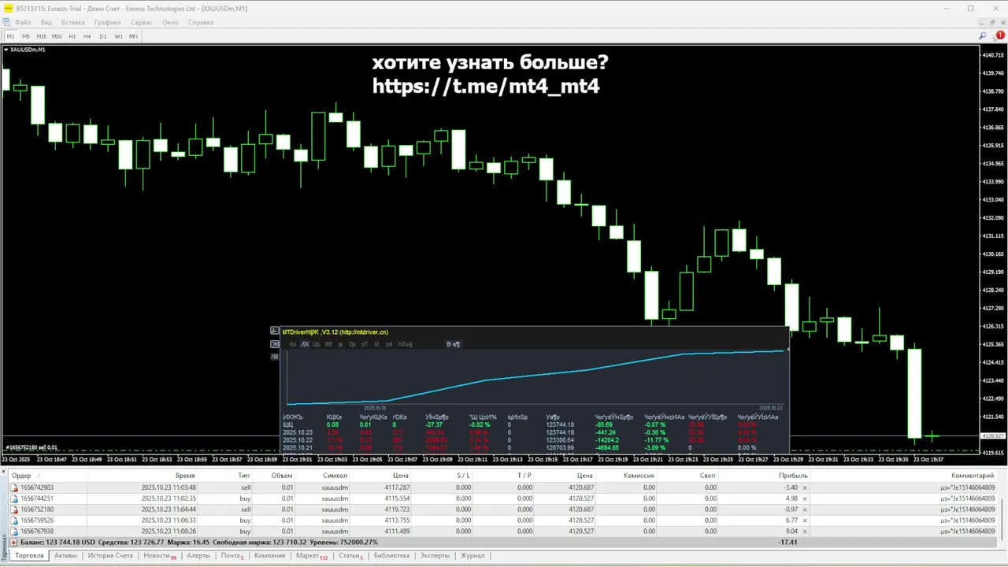Click the balance summary row icon
This screenshot has width=1008, height=567.
pos(14,543)
